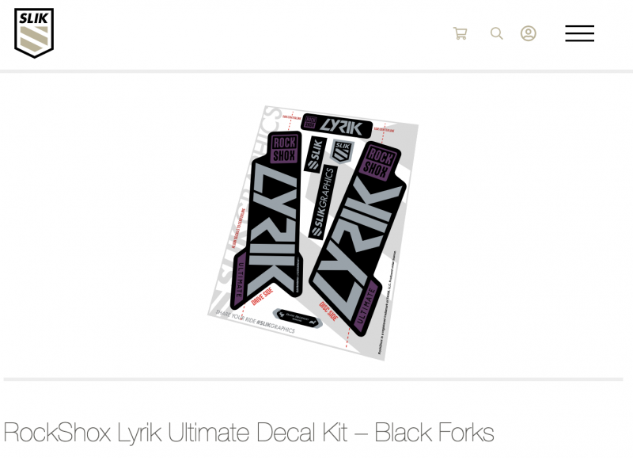The width and height of the screenshot is (633, 458).
Task: Click the vertical SLIKGRAPHICS strip sticker
Action: tap(324, 202)
